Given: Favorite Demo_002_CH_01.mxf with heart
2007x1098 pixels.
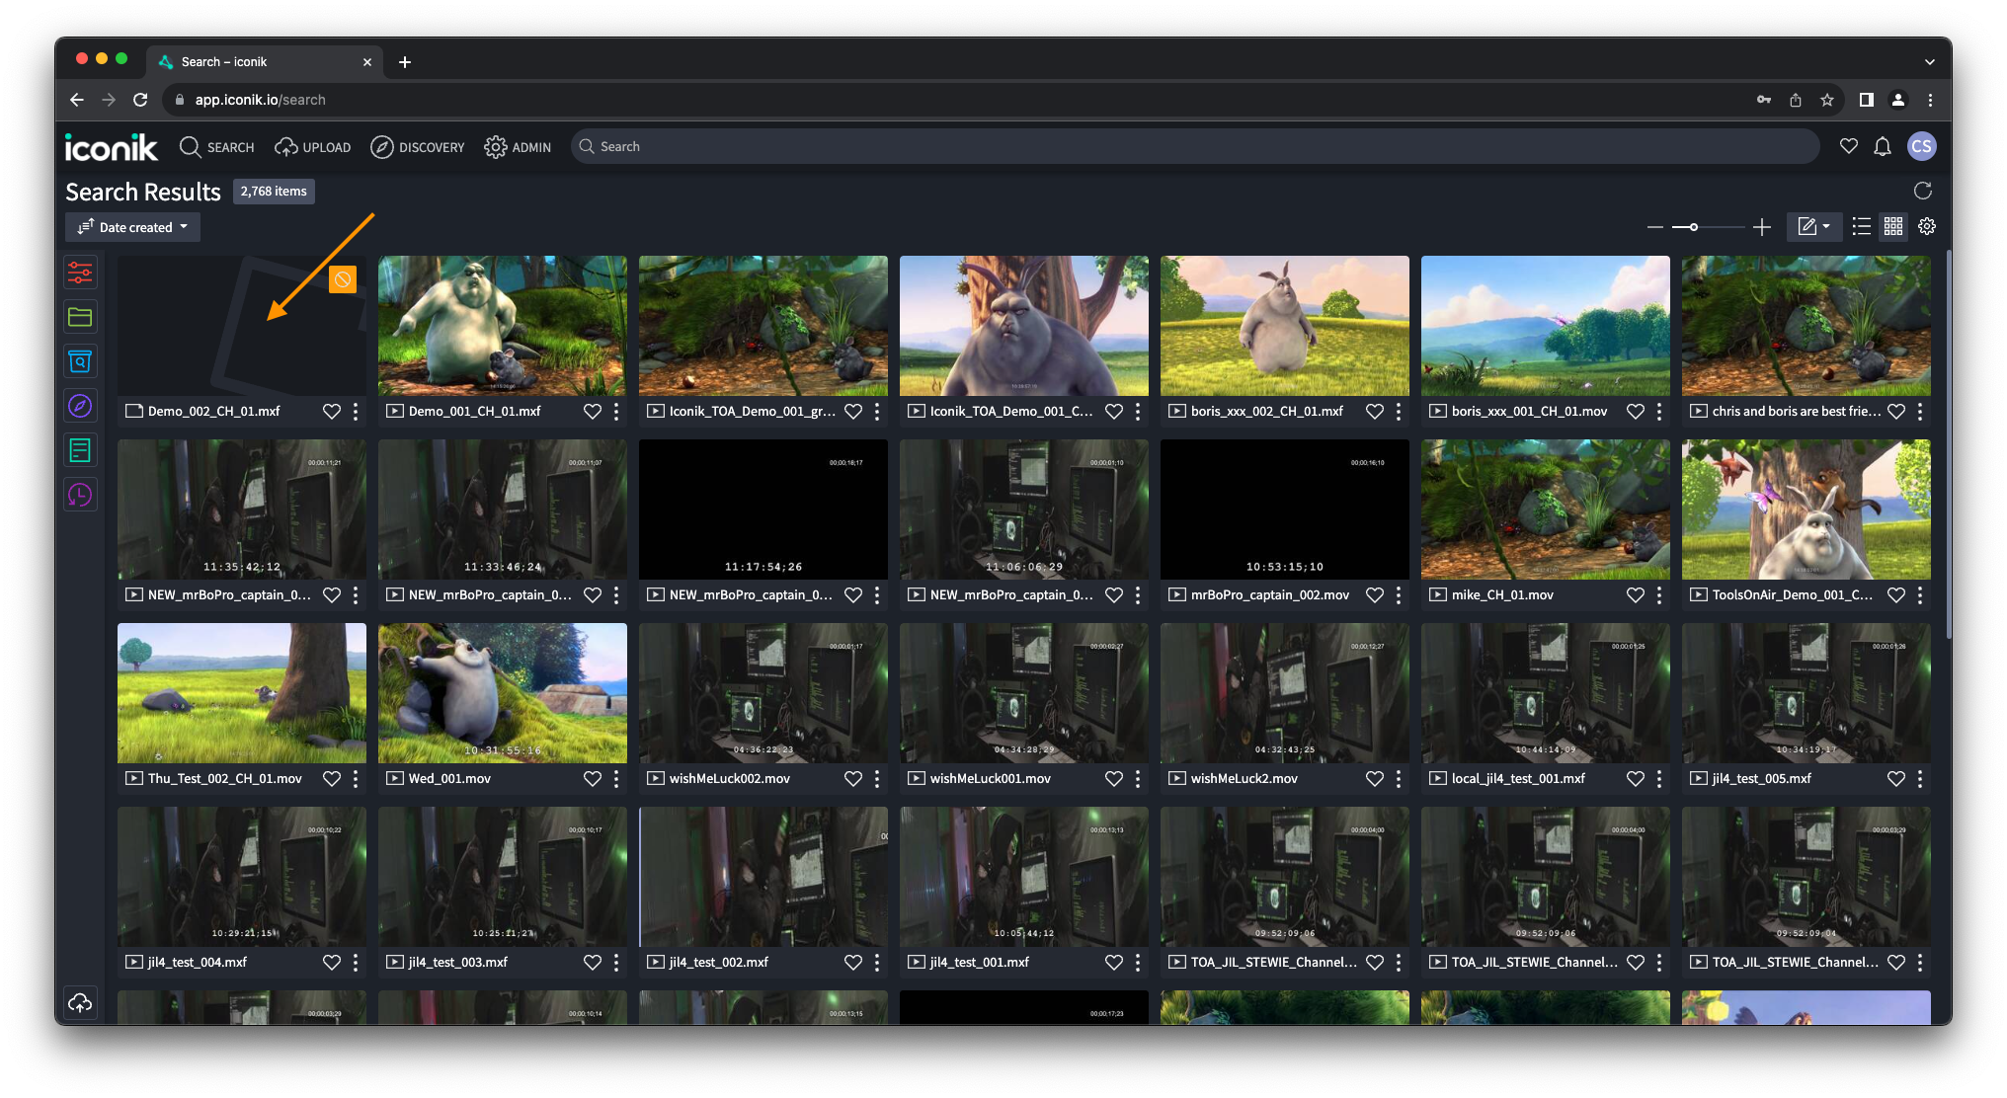Looking at the screenshot, I should click(x=332, y=412).
